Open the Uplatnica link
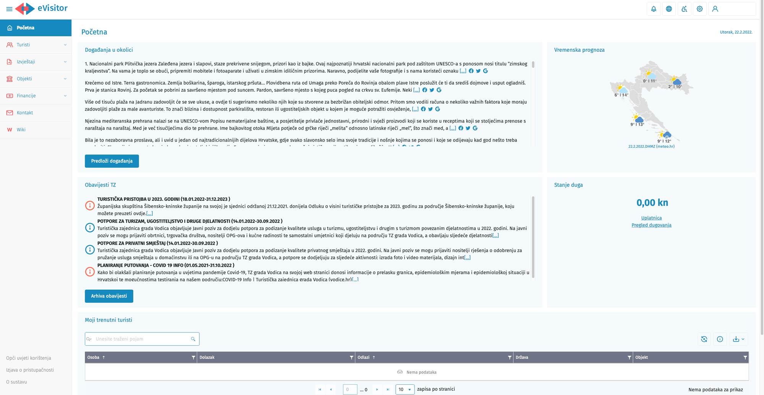Screen dimensions: 764x395 pos(651,218)
